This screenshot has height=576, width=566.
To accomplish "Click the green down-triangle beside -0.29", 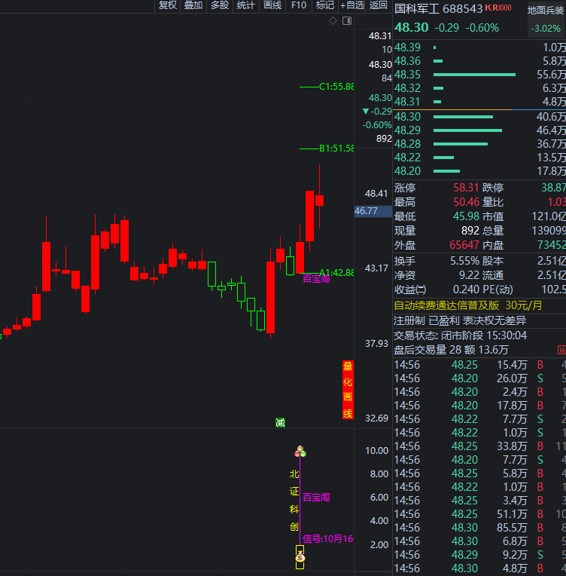I will [365, 112].
